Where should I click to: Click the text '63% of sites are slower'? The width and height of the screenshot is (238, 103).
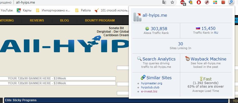206,87
